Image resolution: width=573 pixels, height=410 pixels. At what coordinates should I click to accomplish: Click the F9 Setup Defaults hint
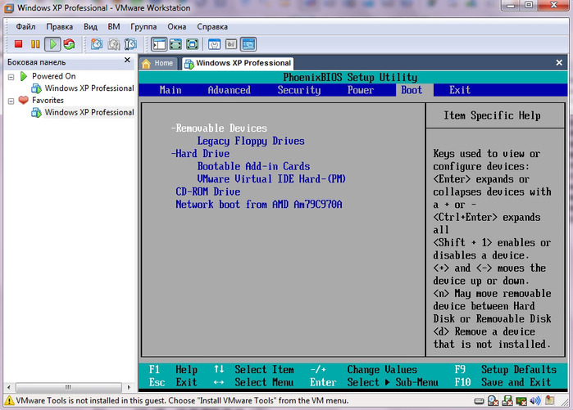click(x=506, y=370)
